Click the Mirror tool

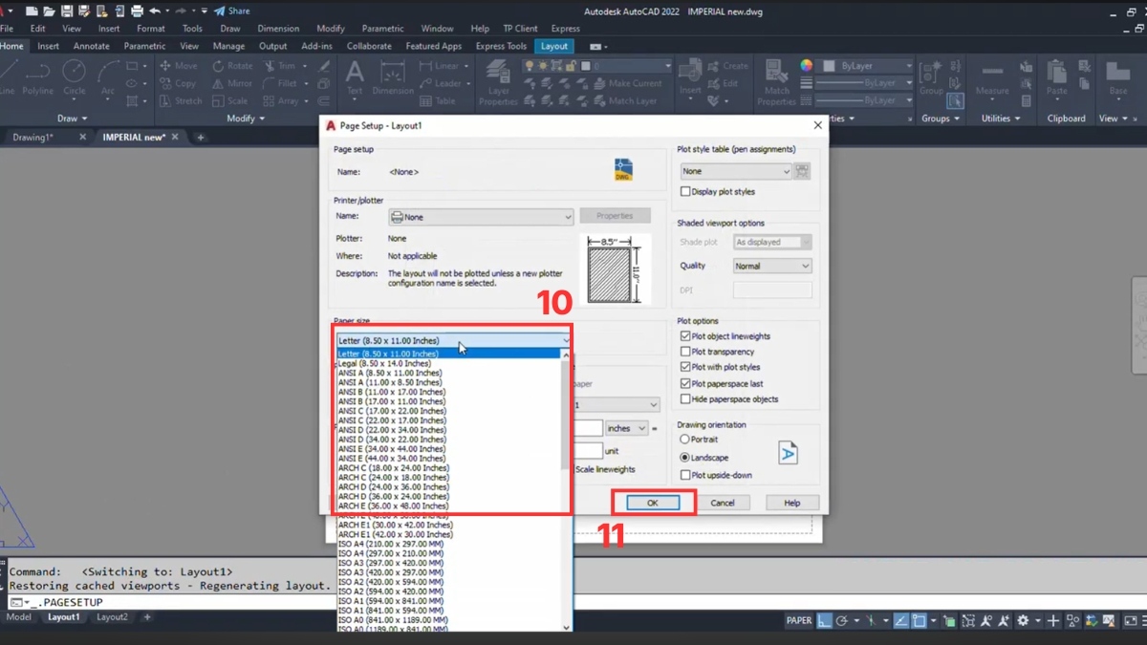[232, 83]
